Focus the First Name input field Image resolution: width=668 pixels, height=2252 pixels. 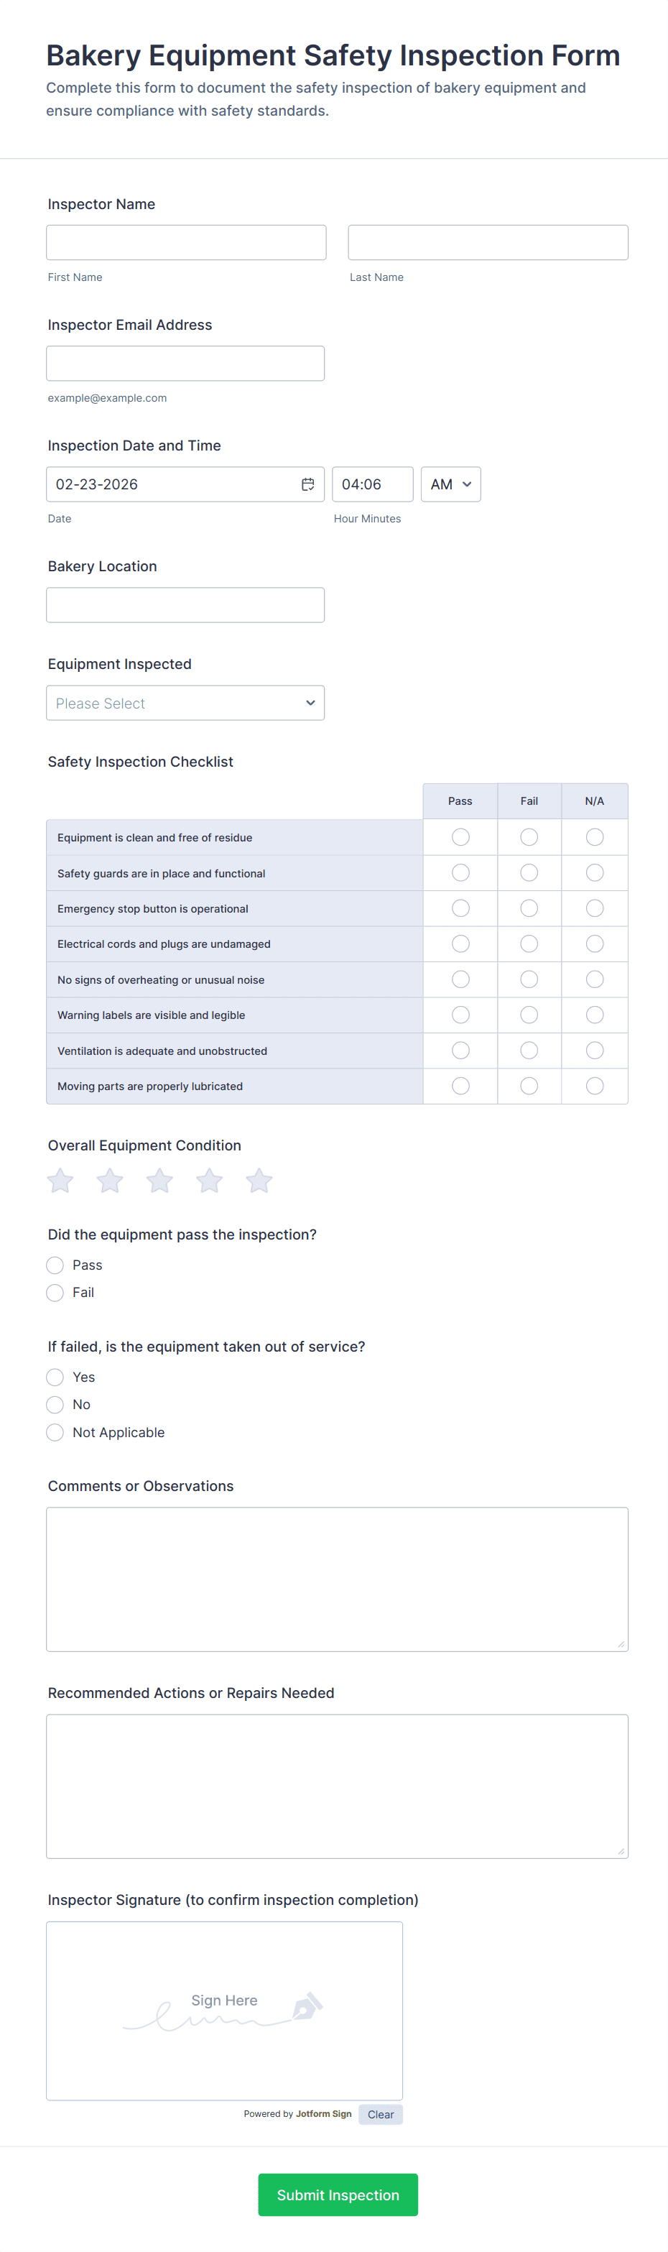point(186,242)
